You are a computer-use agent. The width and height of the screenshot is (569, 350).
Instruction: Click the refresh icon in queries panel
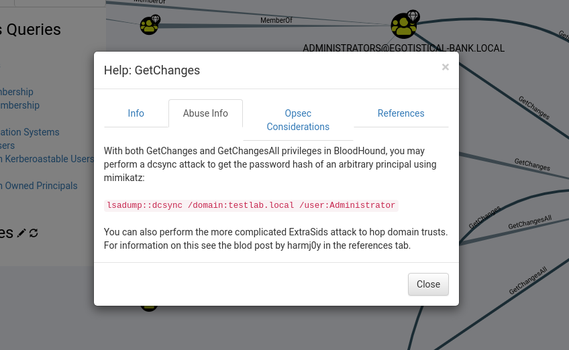34,233
